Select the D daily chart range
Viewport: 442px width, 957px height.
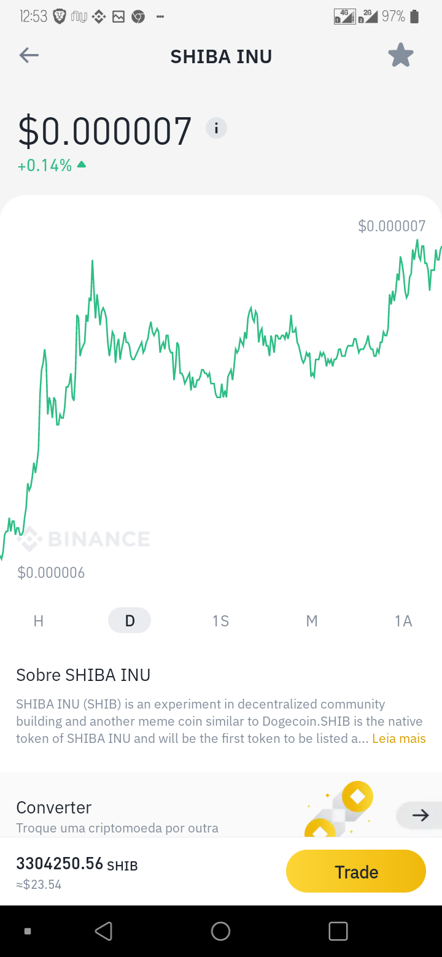pyautogui.click(x=130, y=621)
